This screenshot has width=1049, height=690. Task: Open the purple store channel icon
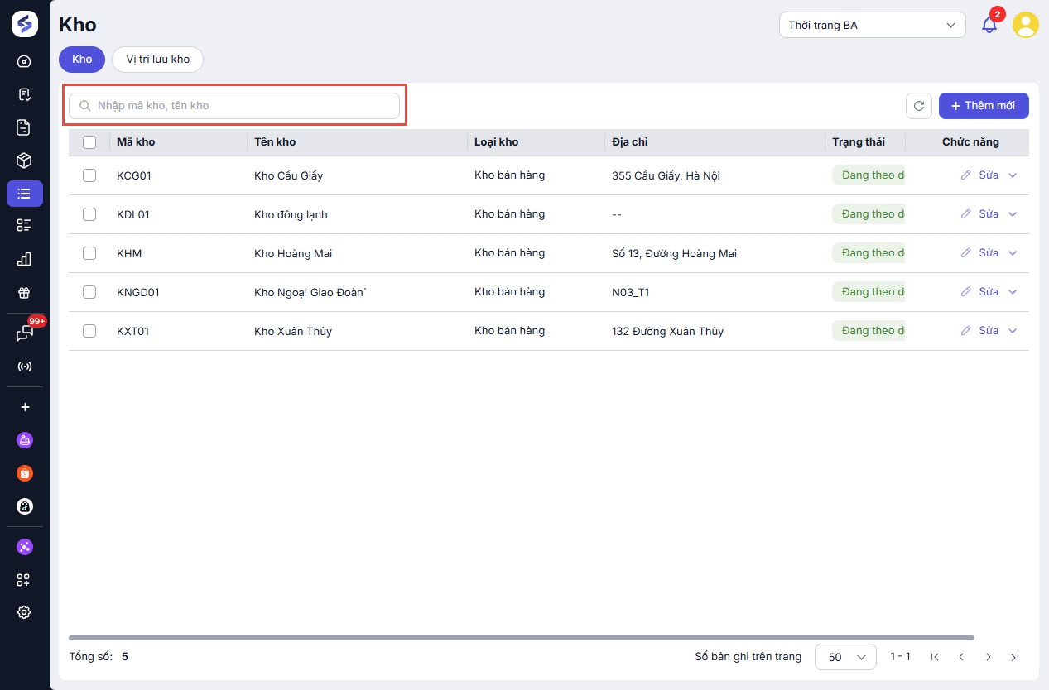point(25,440)
